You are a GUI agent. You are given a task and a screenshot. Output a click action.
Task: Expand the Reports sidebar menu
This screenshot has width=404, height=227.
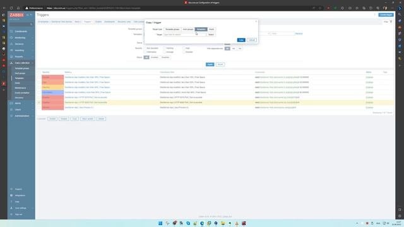pos(21,57)
